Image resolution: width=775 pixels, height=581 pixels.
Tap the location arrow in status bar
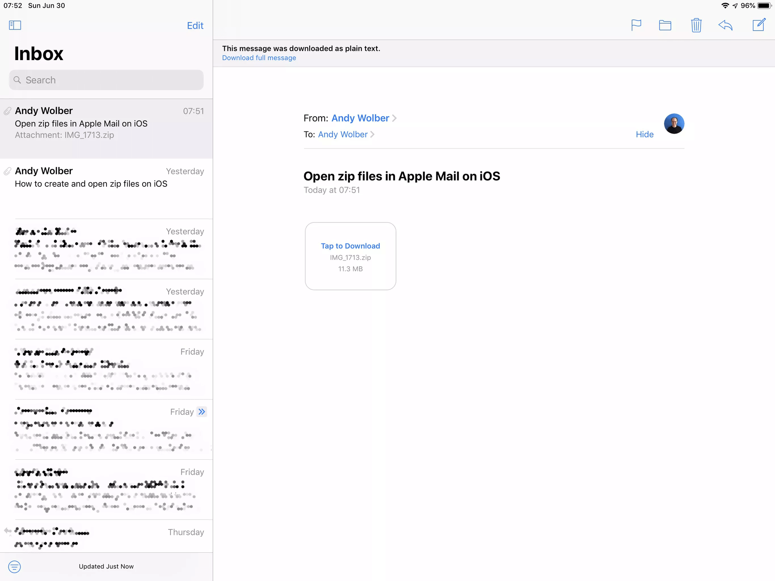coord(735,6)
